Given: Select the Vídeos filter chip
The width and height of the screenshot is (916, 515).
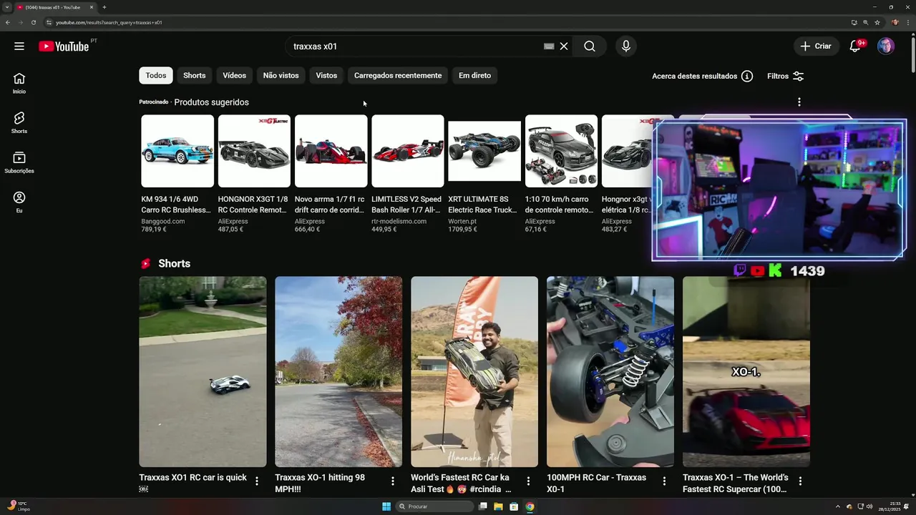Looking at the screenshot, I should point(234,76).
